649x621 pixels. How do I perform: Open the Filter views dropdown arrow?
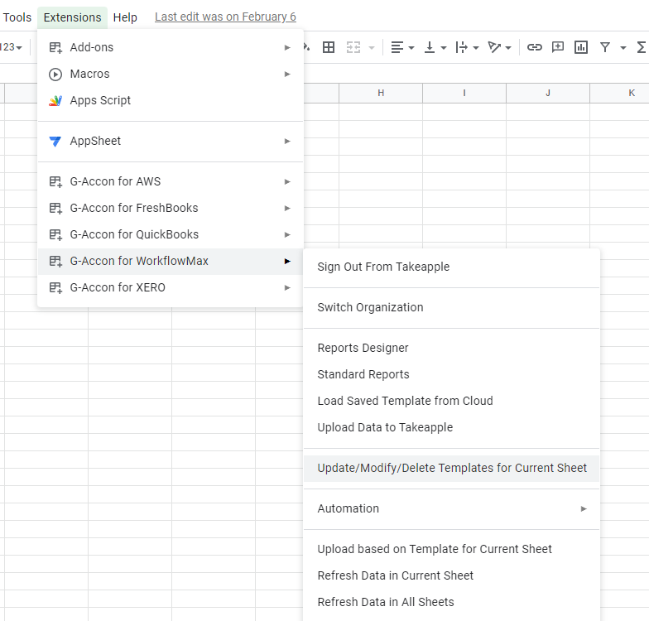(623, 48)
